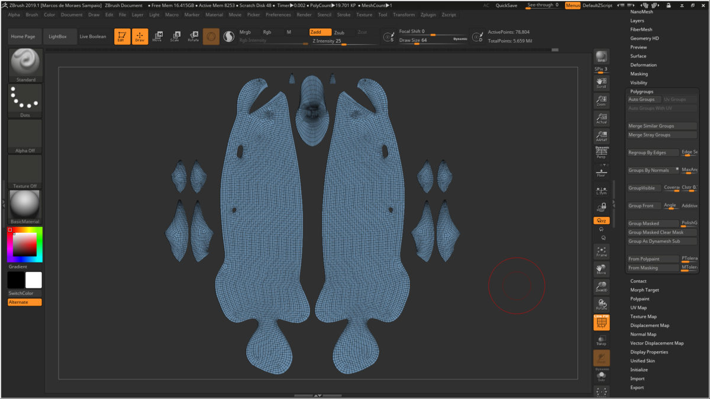The width and height of the screenshot is (710, 399).
Task: Click the Floor grid icon
Action: [x=601, y=171]
